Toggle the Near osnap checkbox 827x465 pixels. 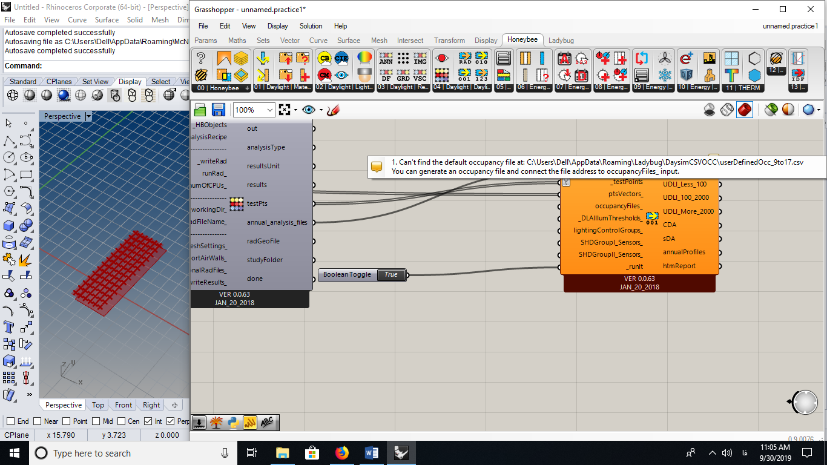pyautogui.click(x=38, y=421)
